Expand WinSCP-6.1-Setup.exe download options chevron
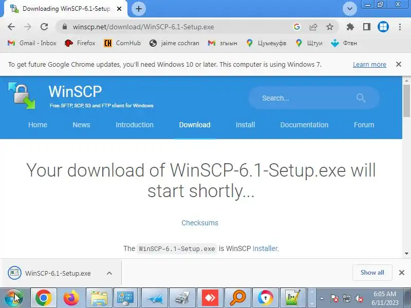411x308 pixels. point(109,273)
